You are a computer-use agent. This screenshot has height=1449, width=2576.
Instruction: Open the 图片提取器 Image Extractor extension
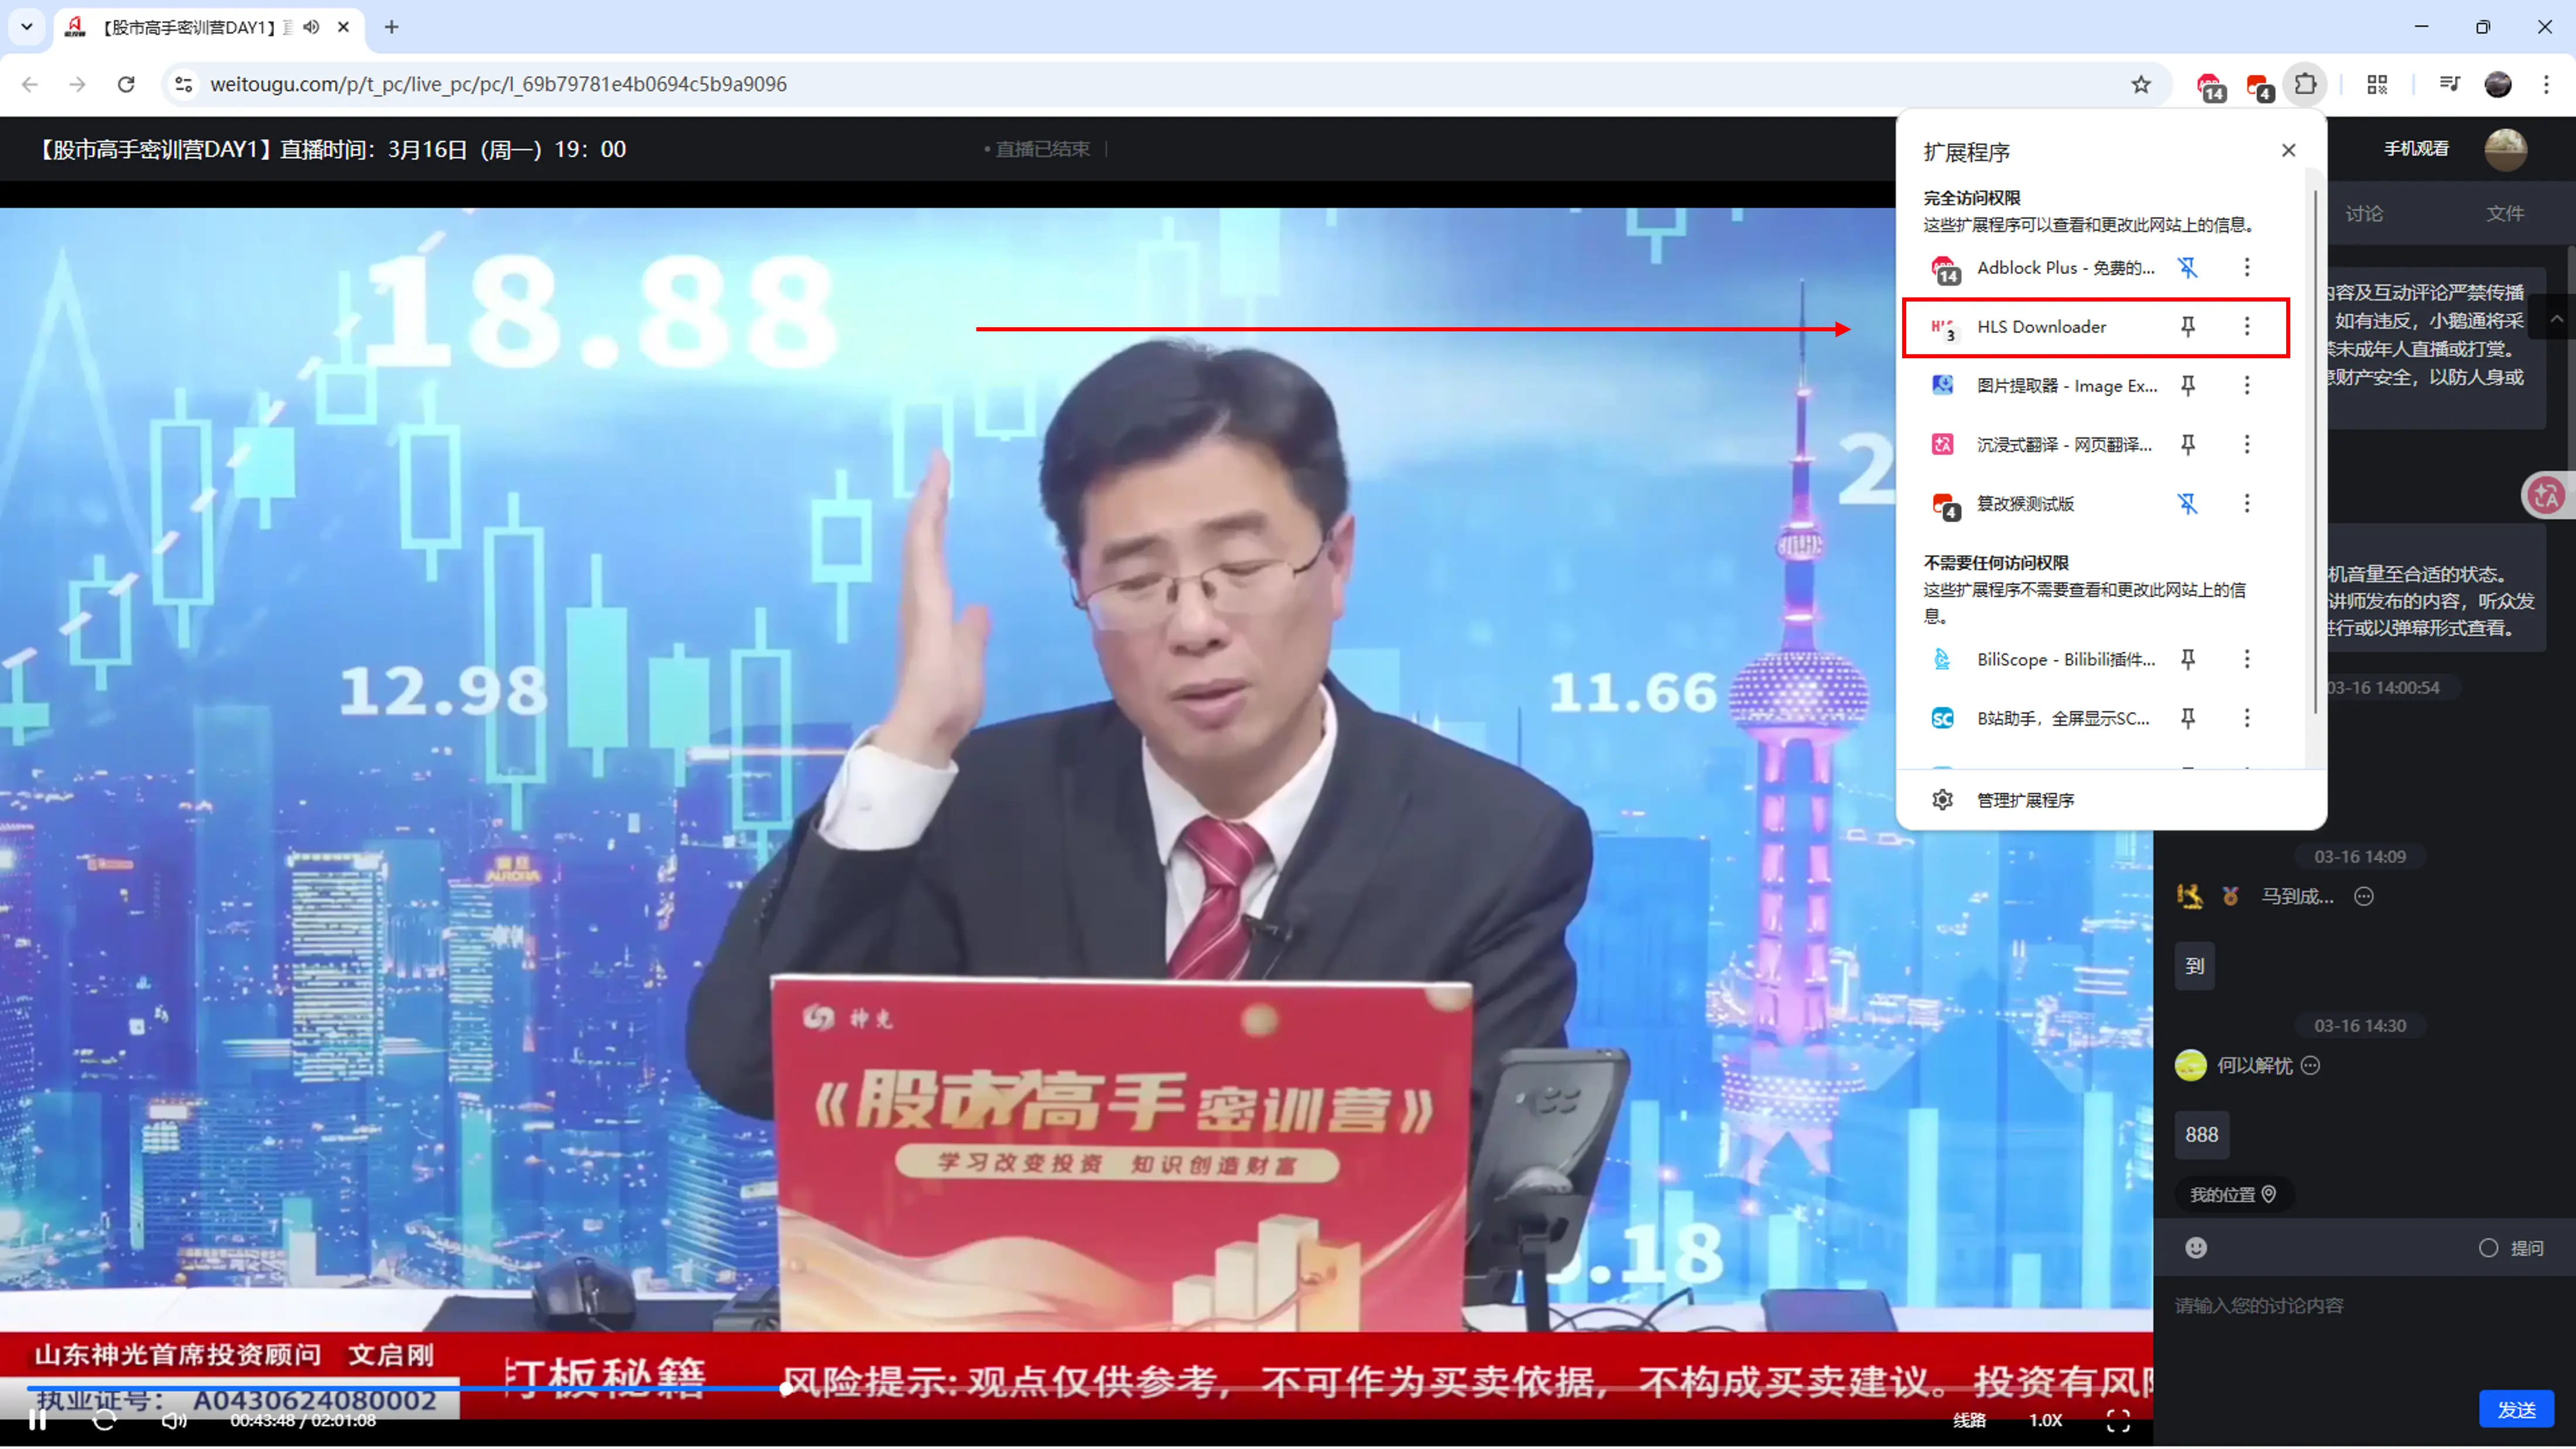coord(2066,386)
